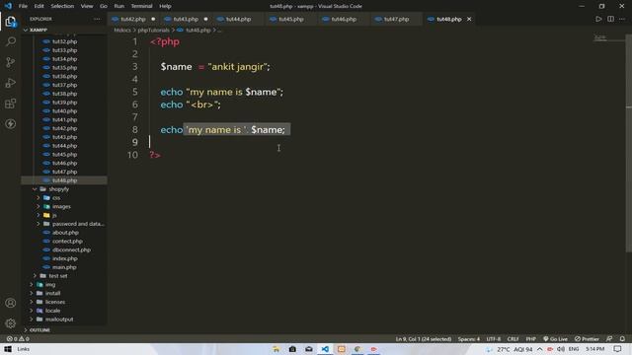Image resolution: width=632 pixels, height=355 pixels.
Task: Expand the js folder
Action: pyautogui.click(x=39, y=215)
